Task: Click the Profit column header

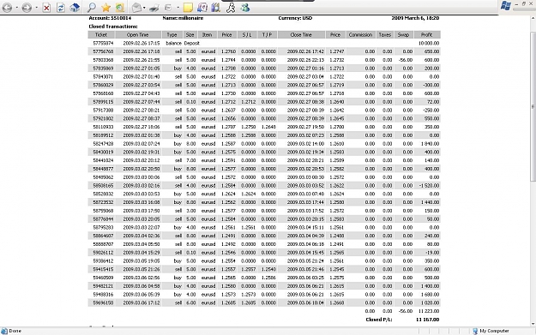Action: pyautogui.click(x=427, y=35)
